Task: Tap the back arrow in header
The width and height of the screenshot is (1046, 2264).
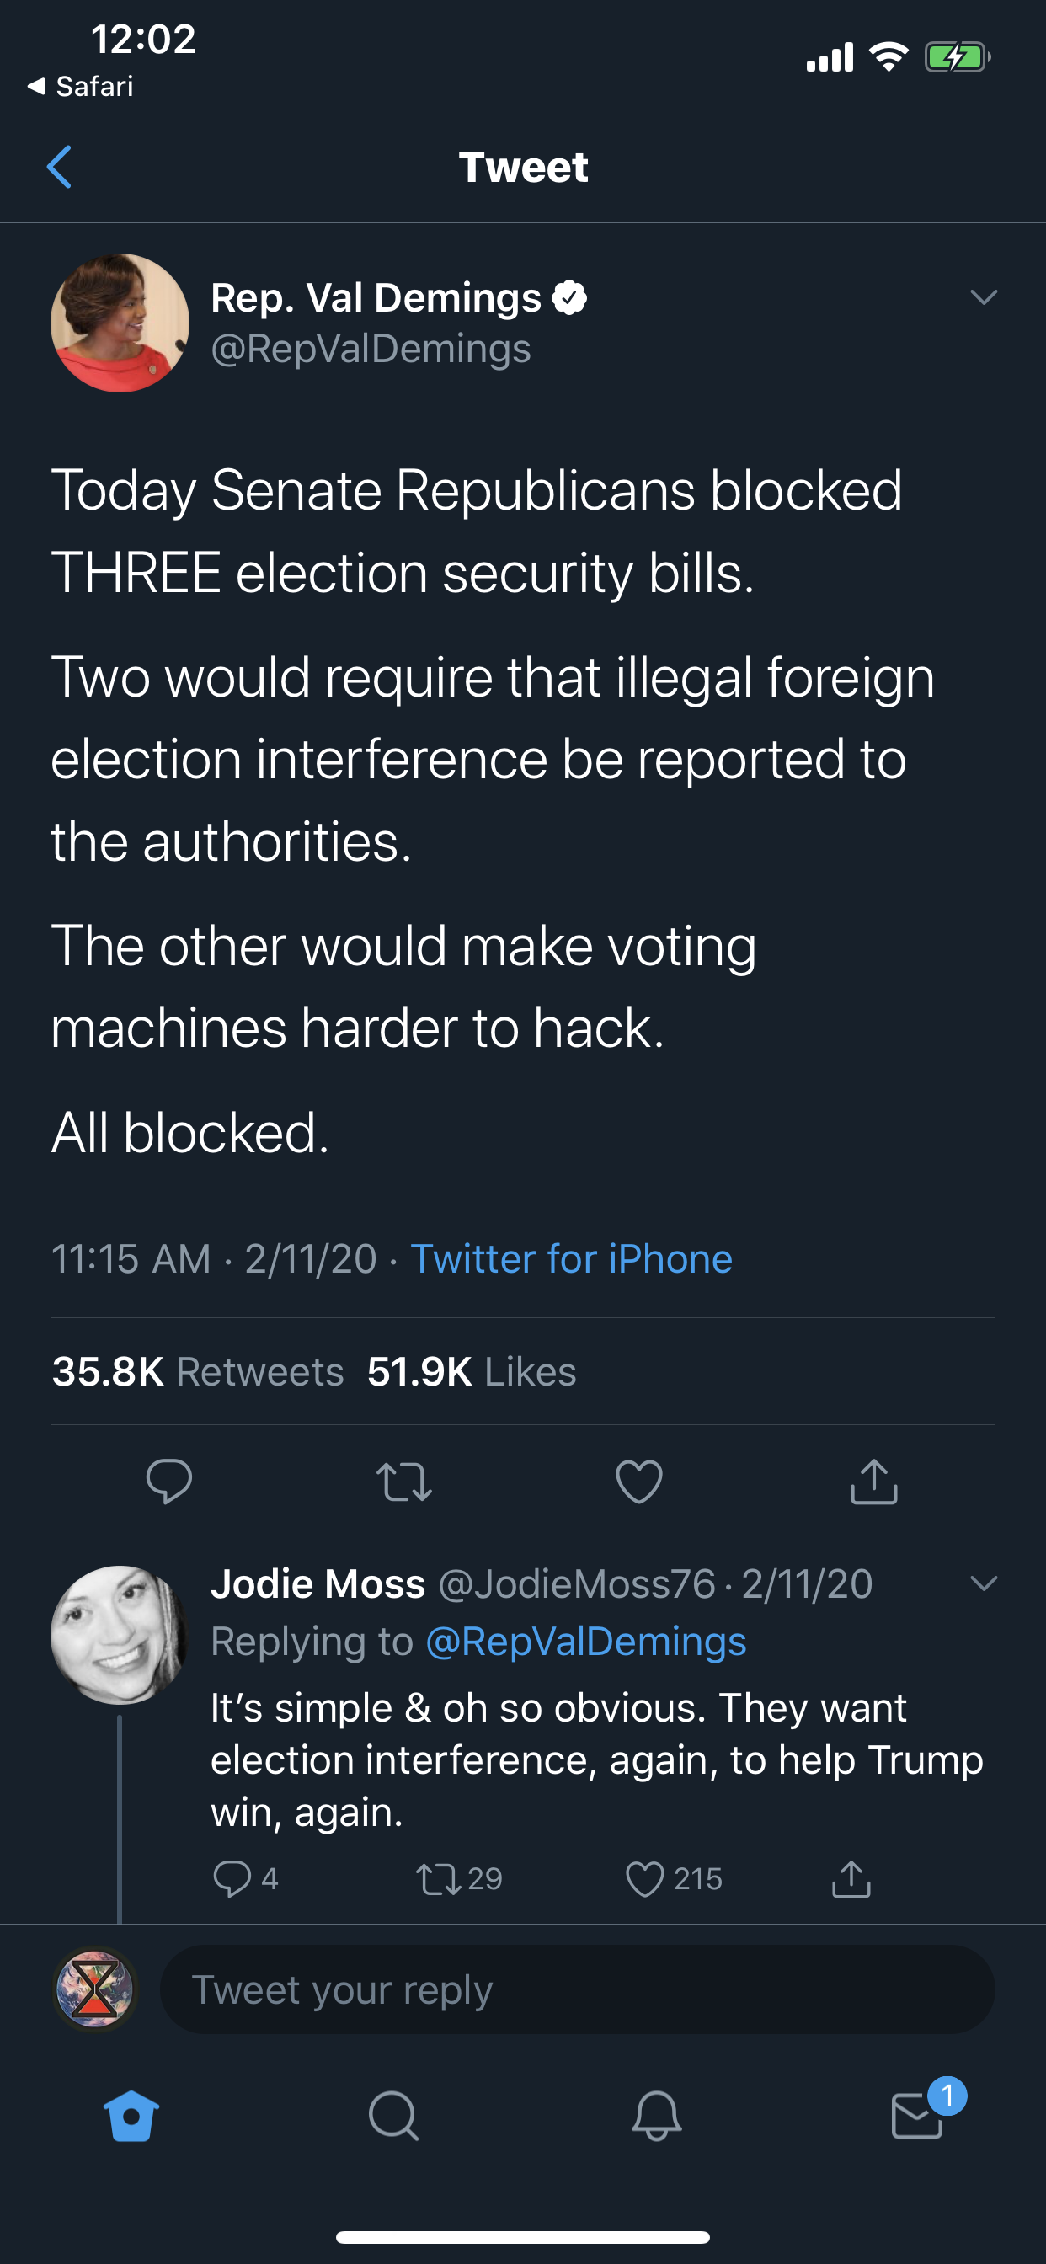Action: 59,167
